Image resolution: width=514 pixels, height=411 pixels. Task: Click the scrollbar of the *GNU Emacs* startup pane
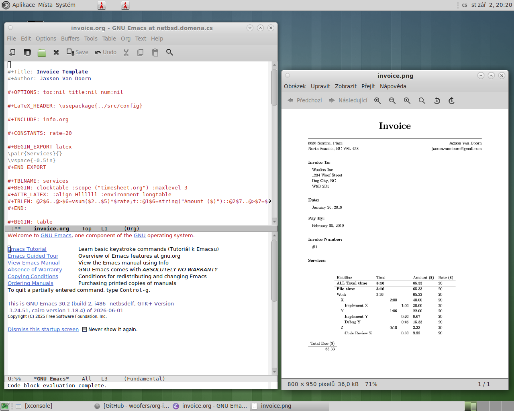tap(274, 271)
